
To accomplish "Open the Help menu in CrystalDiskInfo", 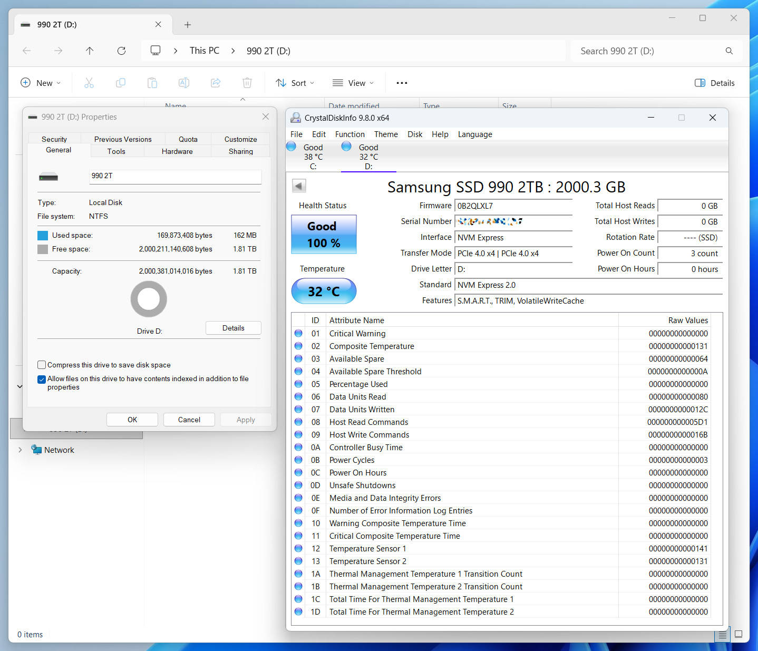I will pyautogui.click(x=440, y=134).
